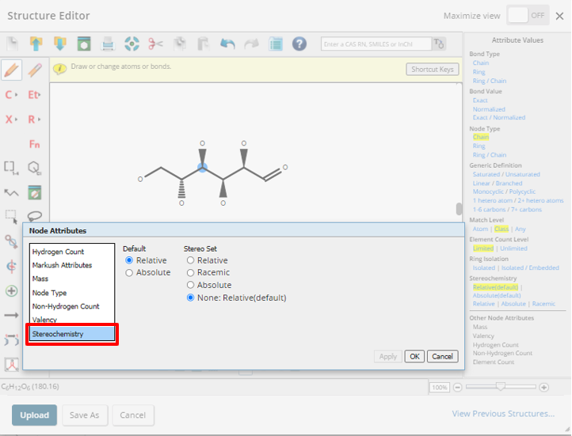Click the zoom slider handle
572x436 pixels.
tap(501, 386)
